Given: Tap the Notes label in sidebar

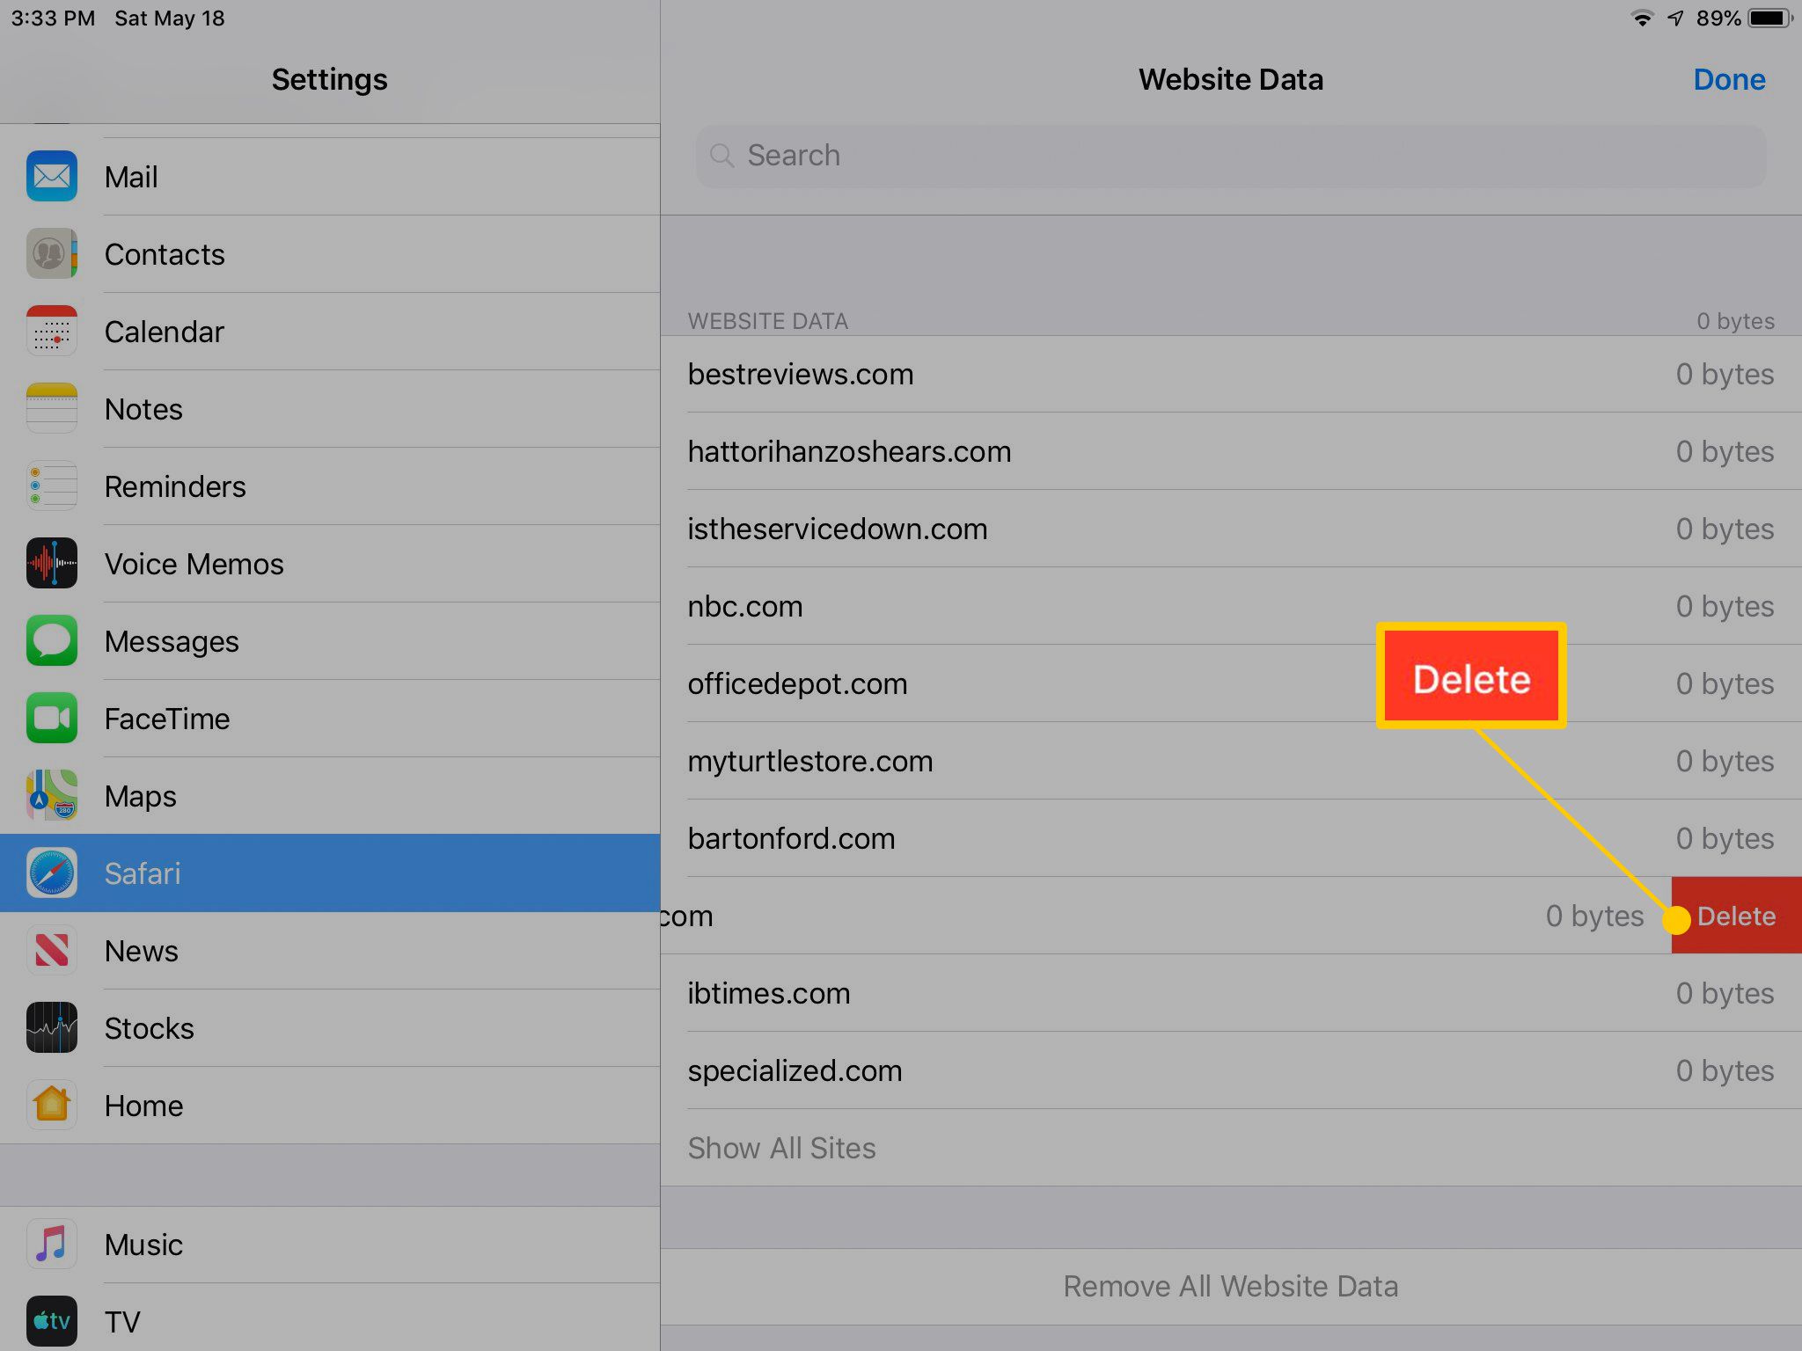Looking at the screenshot, I should (143, 409).
